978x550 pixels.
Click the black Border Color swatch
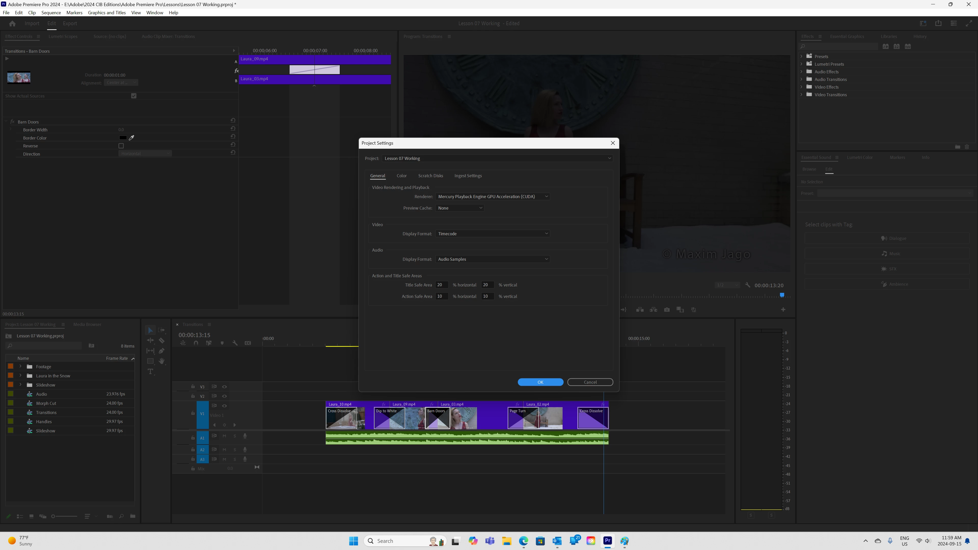coord(123,138)
